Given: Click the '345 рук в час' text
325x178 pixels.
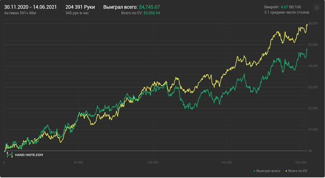Looking at the screenshot, I should [x=77, y=13].
